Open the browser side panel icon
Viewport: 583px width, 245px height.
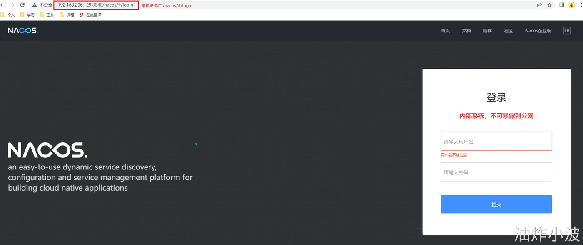[x=561, y=5]
